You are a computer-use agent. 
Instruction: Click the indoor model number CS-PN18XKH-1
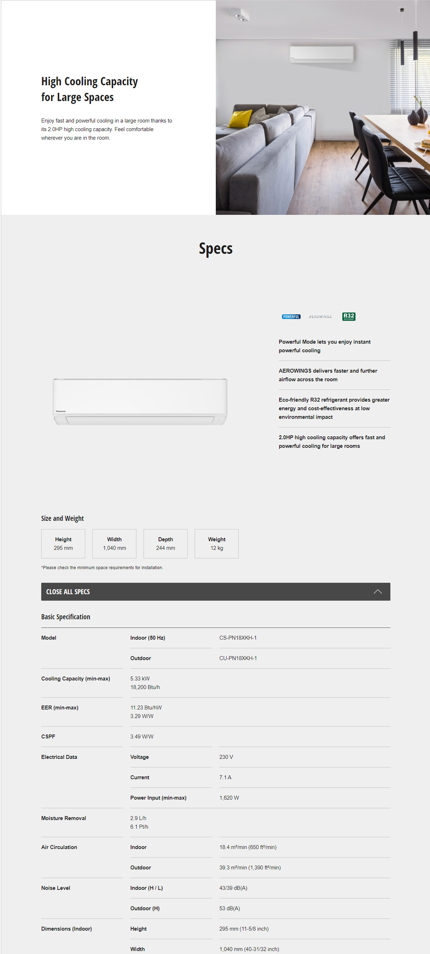[x=238, y=638]
